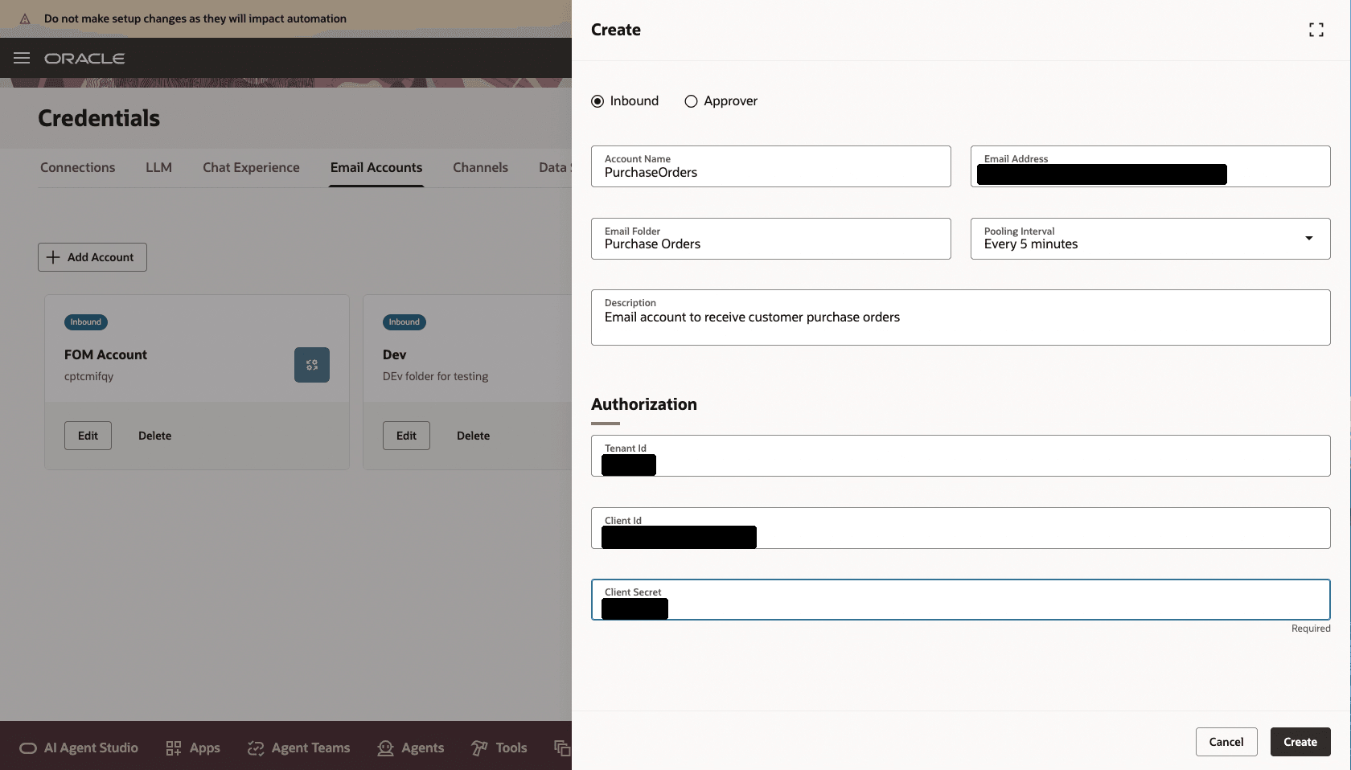1351x770 pixels.
Task: Delete the Dev account
Action: click(473, 436)
